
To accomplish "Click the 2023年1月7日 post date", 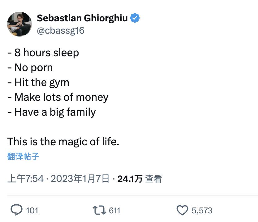I will click(80, 179).
